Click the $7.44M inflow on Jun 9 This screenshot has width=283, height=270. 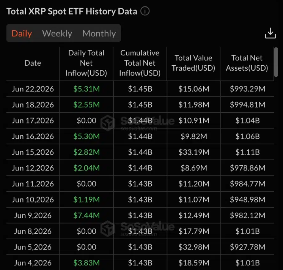tap(86, 215)
